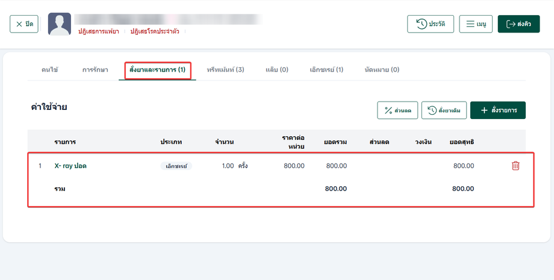The image size is (554, 280).
Task: Open the patient avatar picture
Action: click(x=60, y=24)
